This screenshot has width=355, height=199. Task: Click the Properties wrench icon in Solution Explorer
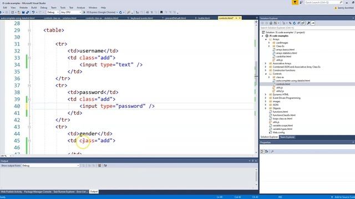308,23
